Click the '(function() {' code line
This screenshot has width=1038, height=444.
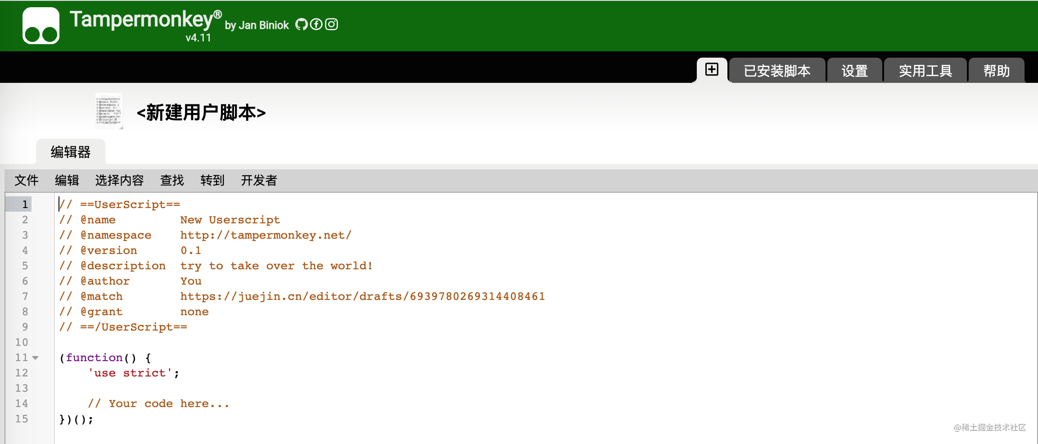click(105, 358)
